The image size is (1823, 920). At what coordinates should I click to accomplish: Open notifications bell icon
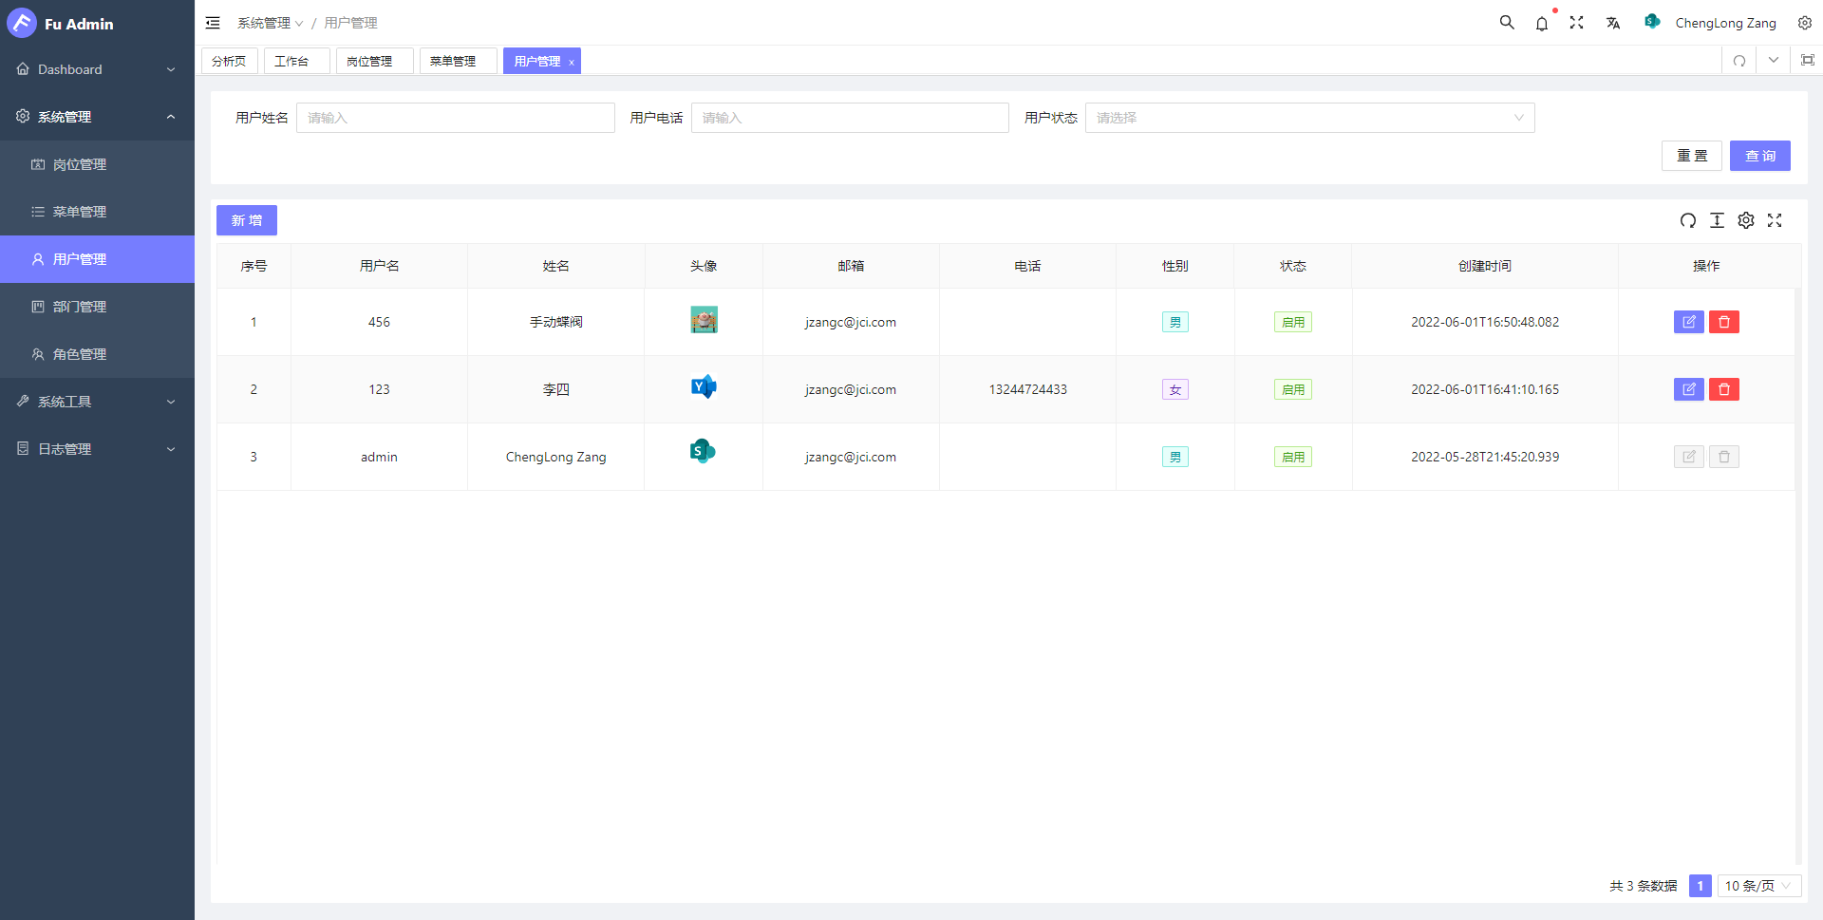point(1542,23)
